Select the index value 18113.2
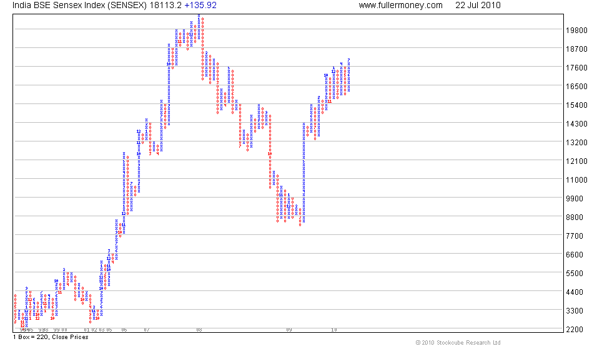Viewport: 612px width, 349px height. [x=165, y=6]
